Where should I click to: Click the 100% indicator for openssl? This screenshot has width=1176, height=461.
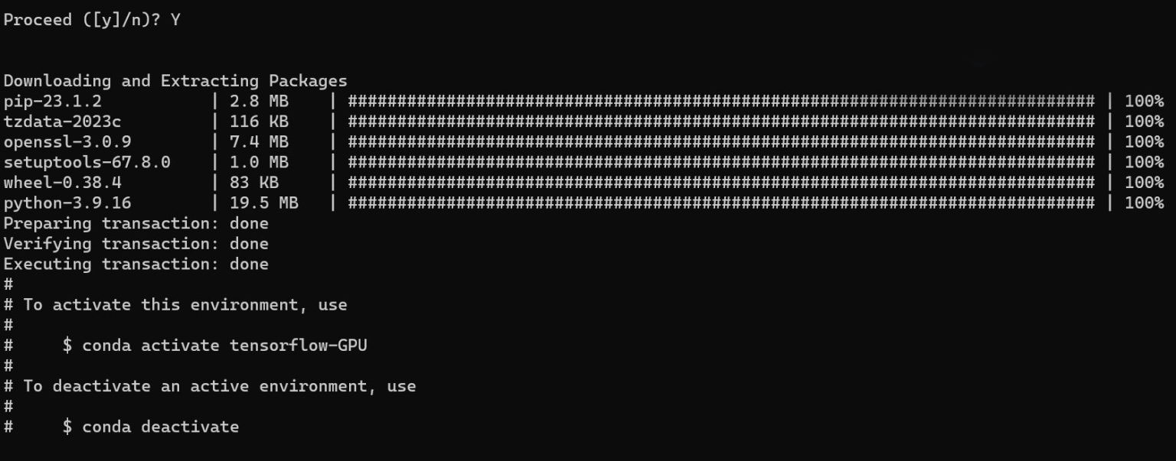pos(1144,142)
